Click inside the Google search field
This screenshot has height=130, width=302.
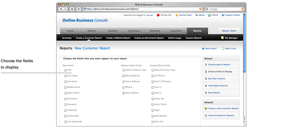click(x=225, y=9)
